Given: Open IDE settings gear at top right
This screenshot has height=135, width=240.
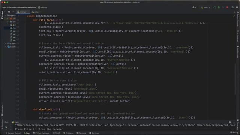Looking at the screenshot, I should [x=237, y=7].
